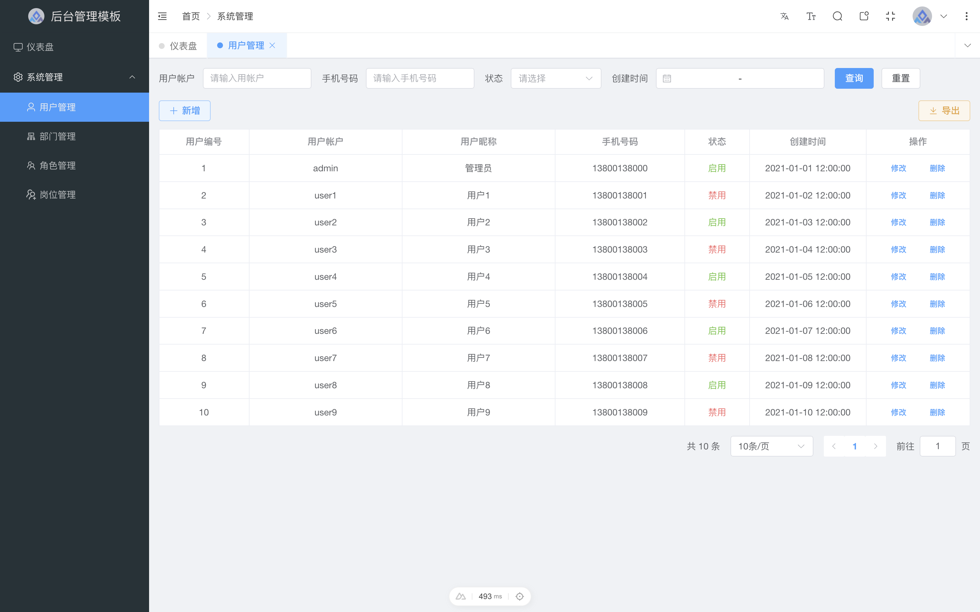Click the locate icon in bottom performance bar

point(519,596)
